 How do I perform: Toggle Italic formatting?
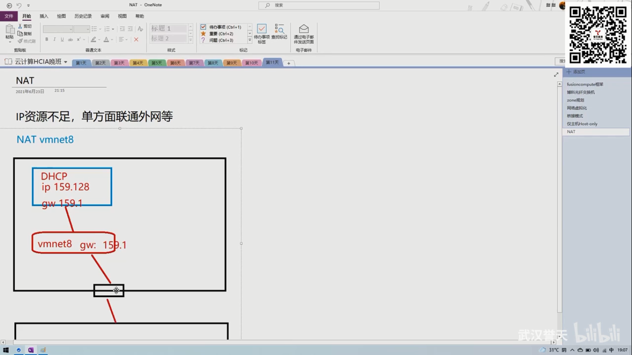(55, 40)
